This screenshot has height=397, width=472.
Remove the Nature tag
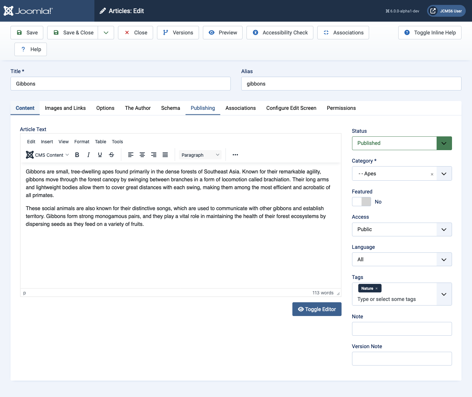377,288
